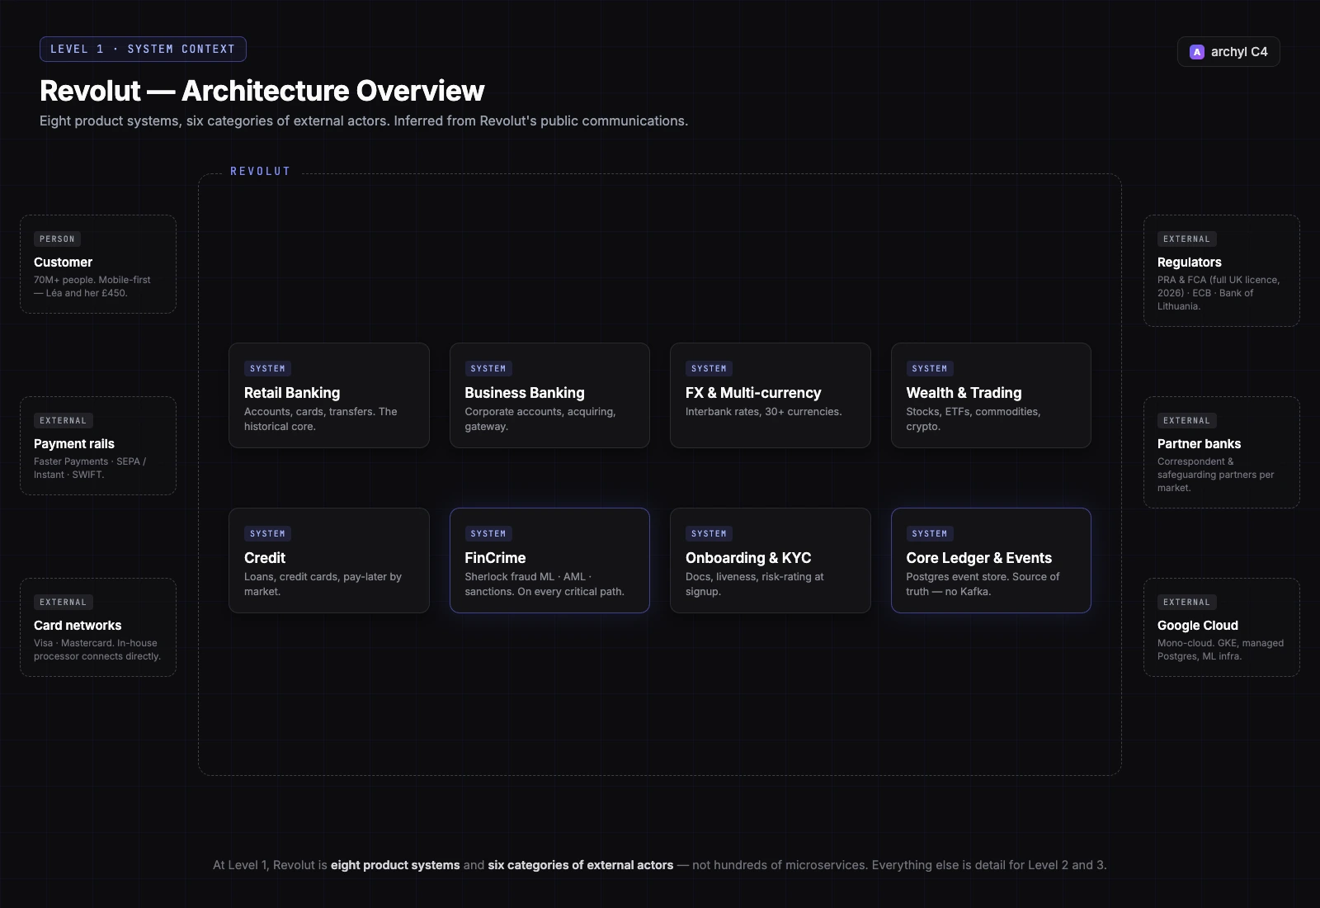Click the text "Stocks, ETFs, commodities, crypto."

click(x=973, y=419)
